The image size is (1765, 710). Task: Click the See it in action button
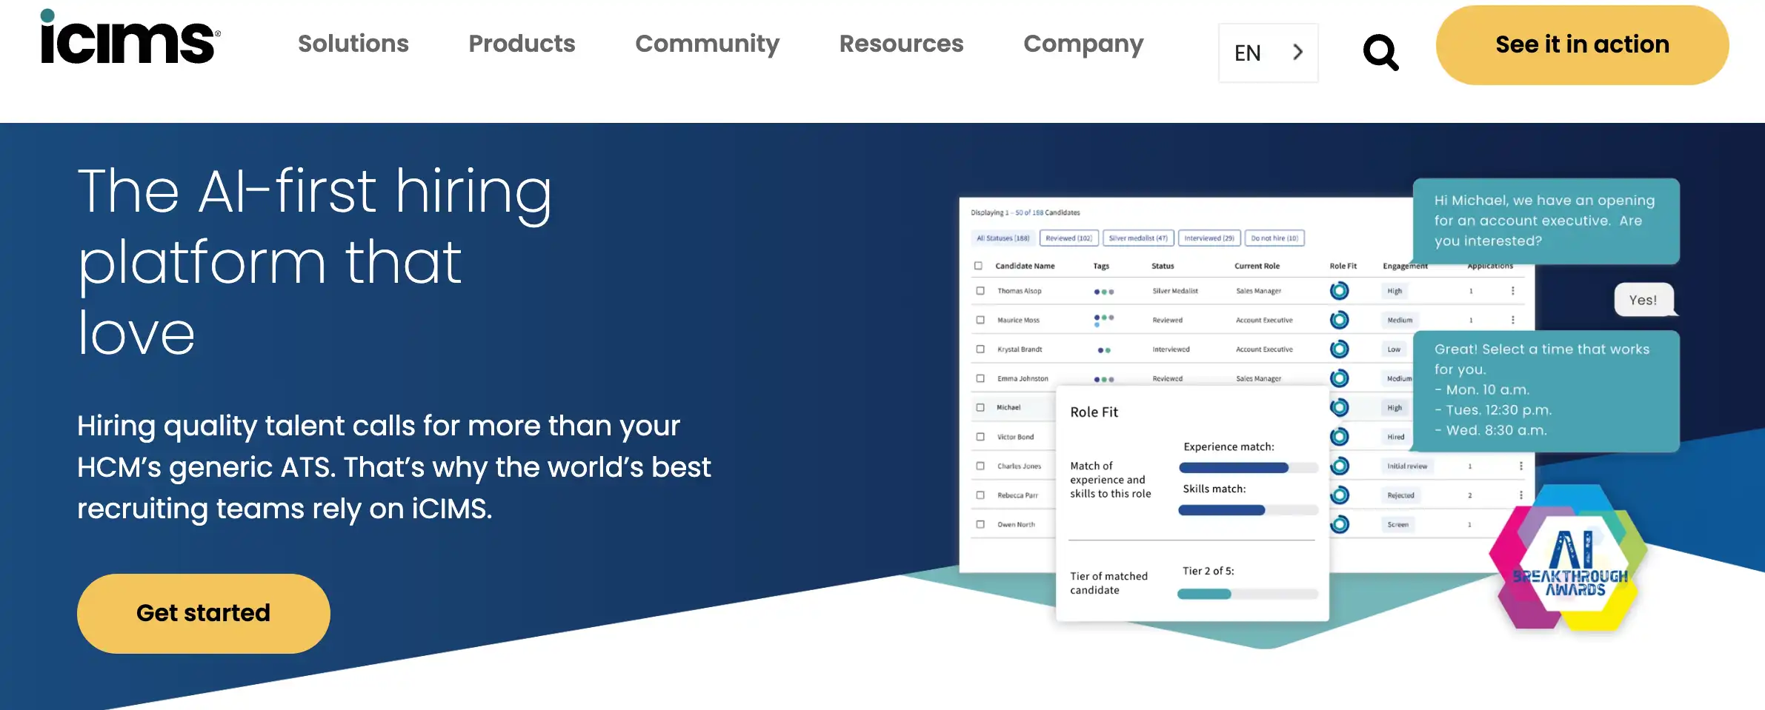click(x=1582, y=45)
